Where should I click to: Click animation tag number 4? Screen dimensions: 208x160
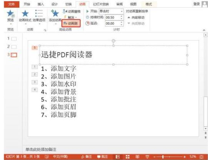[x=35, y=90]
